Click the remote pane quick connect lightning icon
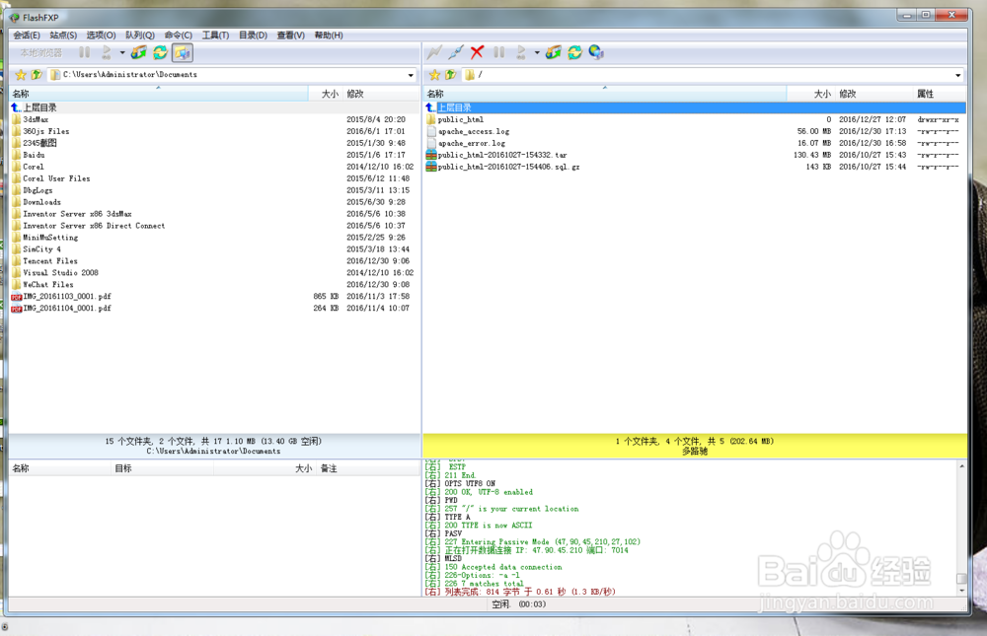 pos(434,52)
